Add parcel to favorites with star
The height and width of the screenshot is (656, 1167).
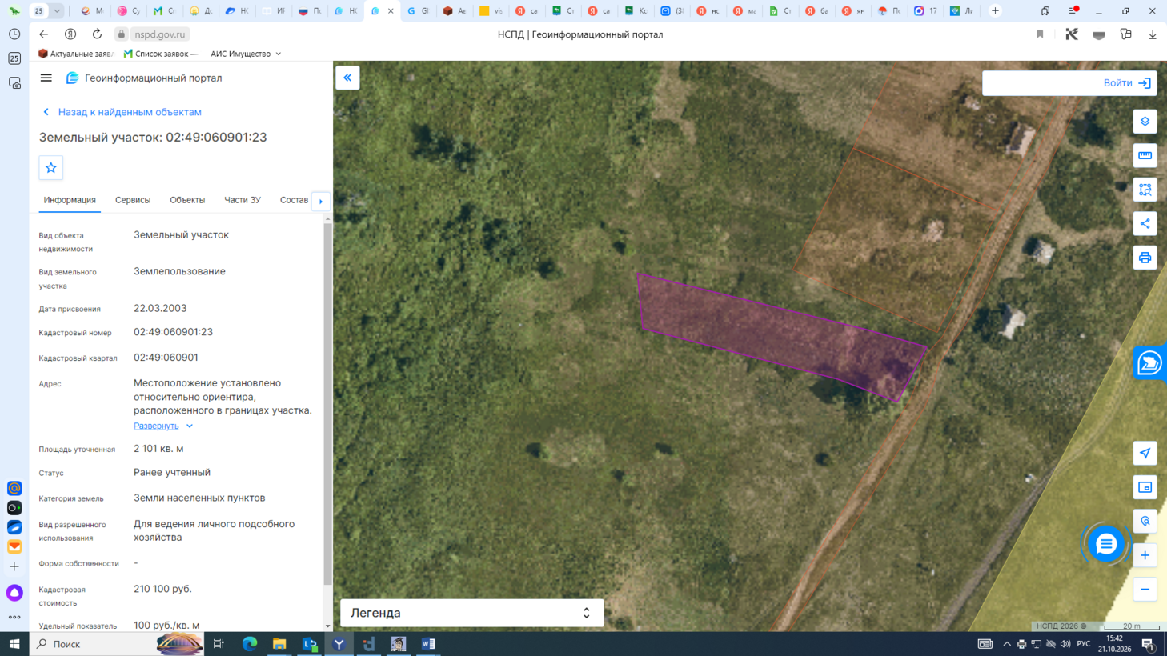coord(51,168)
